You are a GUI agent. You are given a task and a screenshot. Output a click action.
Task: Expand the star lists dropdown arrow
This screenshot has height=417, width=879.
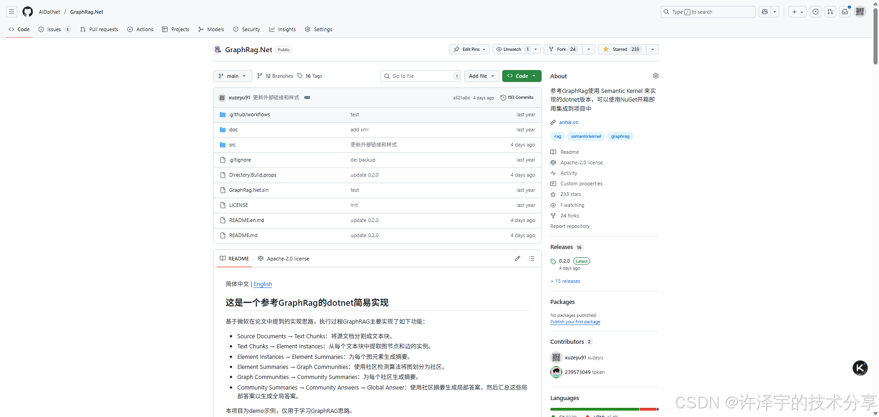[652, 49]
